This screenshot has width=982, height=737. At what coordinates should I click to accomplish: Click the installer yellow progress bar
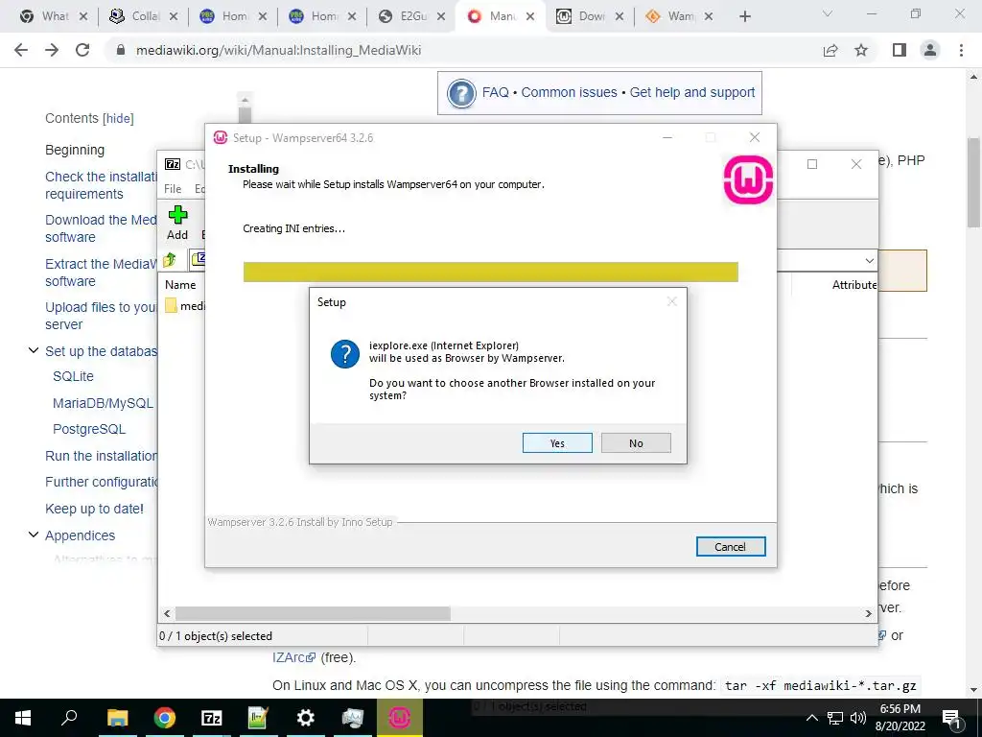(490, 272)
